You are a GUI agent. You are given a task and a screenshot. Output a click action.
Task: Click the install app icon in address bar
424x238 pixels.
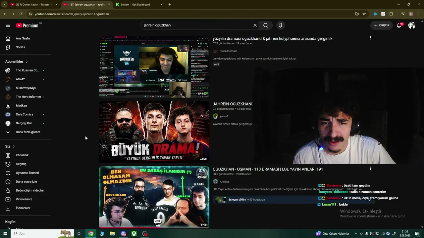pos(357,14)
